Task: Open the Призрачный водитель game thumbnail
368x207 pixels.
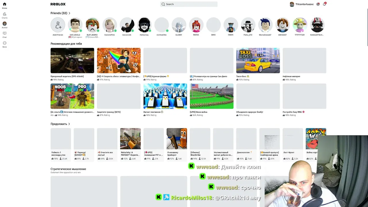Action: (x=72, y=61)
